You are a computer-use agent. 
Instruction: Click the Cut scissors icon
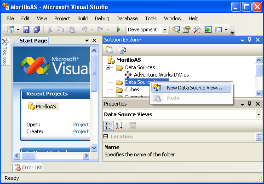[x=50, y=30]
